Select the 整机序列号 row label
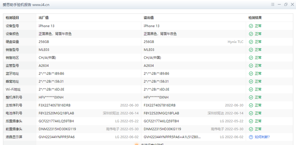This screenshot has width=296, height=145. pyautogui.click(x=14, y=97)
